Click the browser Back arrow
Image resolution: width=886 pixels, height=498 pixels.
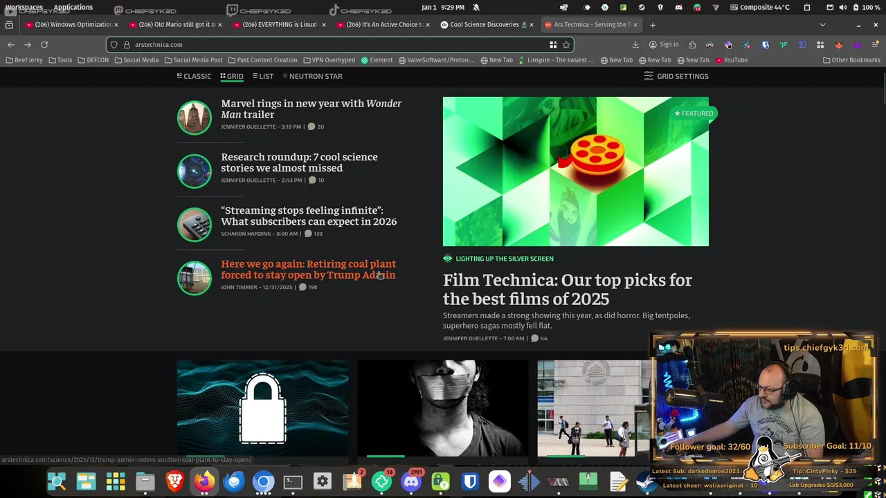point(11,44)
